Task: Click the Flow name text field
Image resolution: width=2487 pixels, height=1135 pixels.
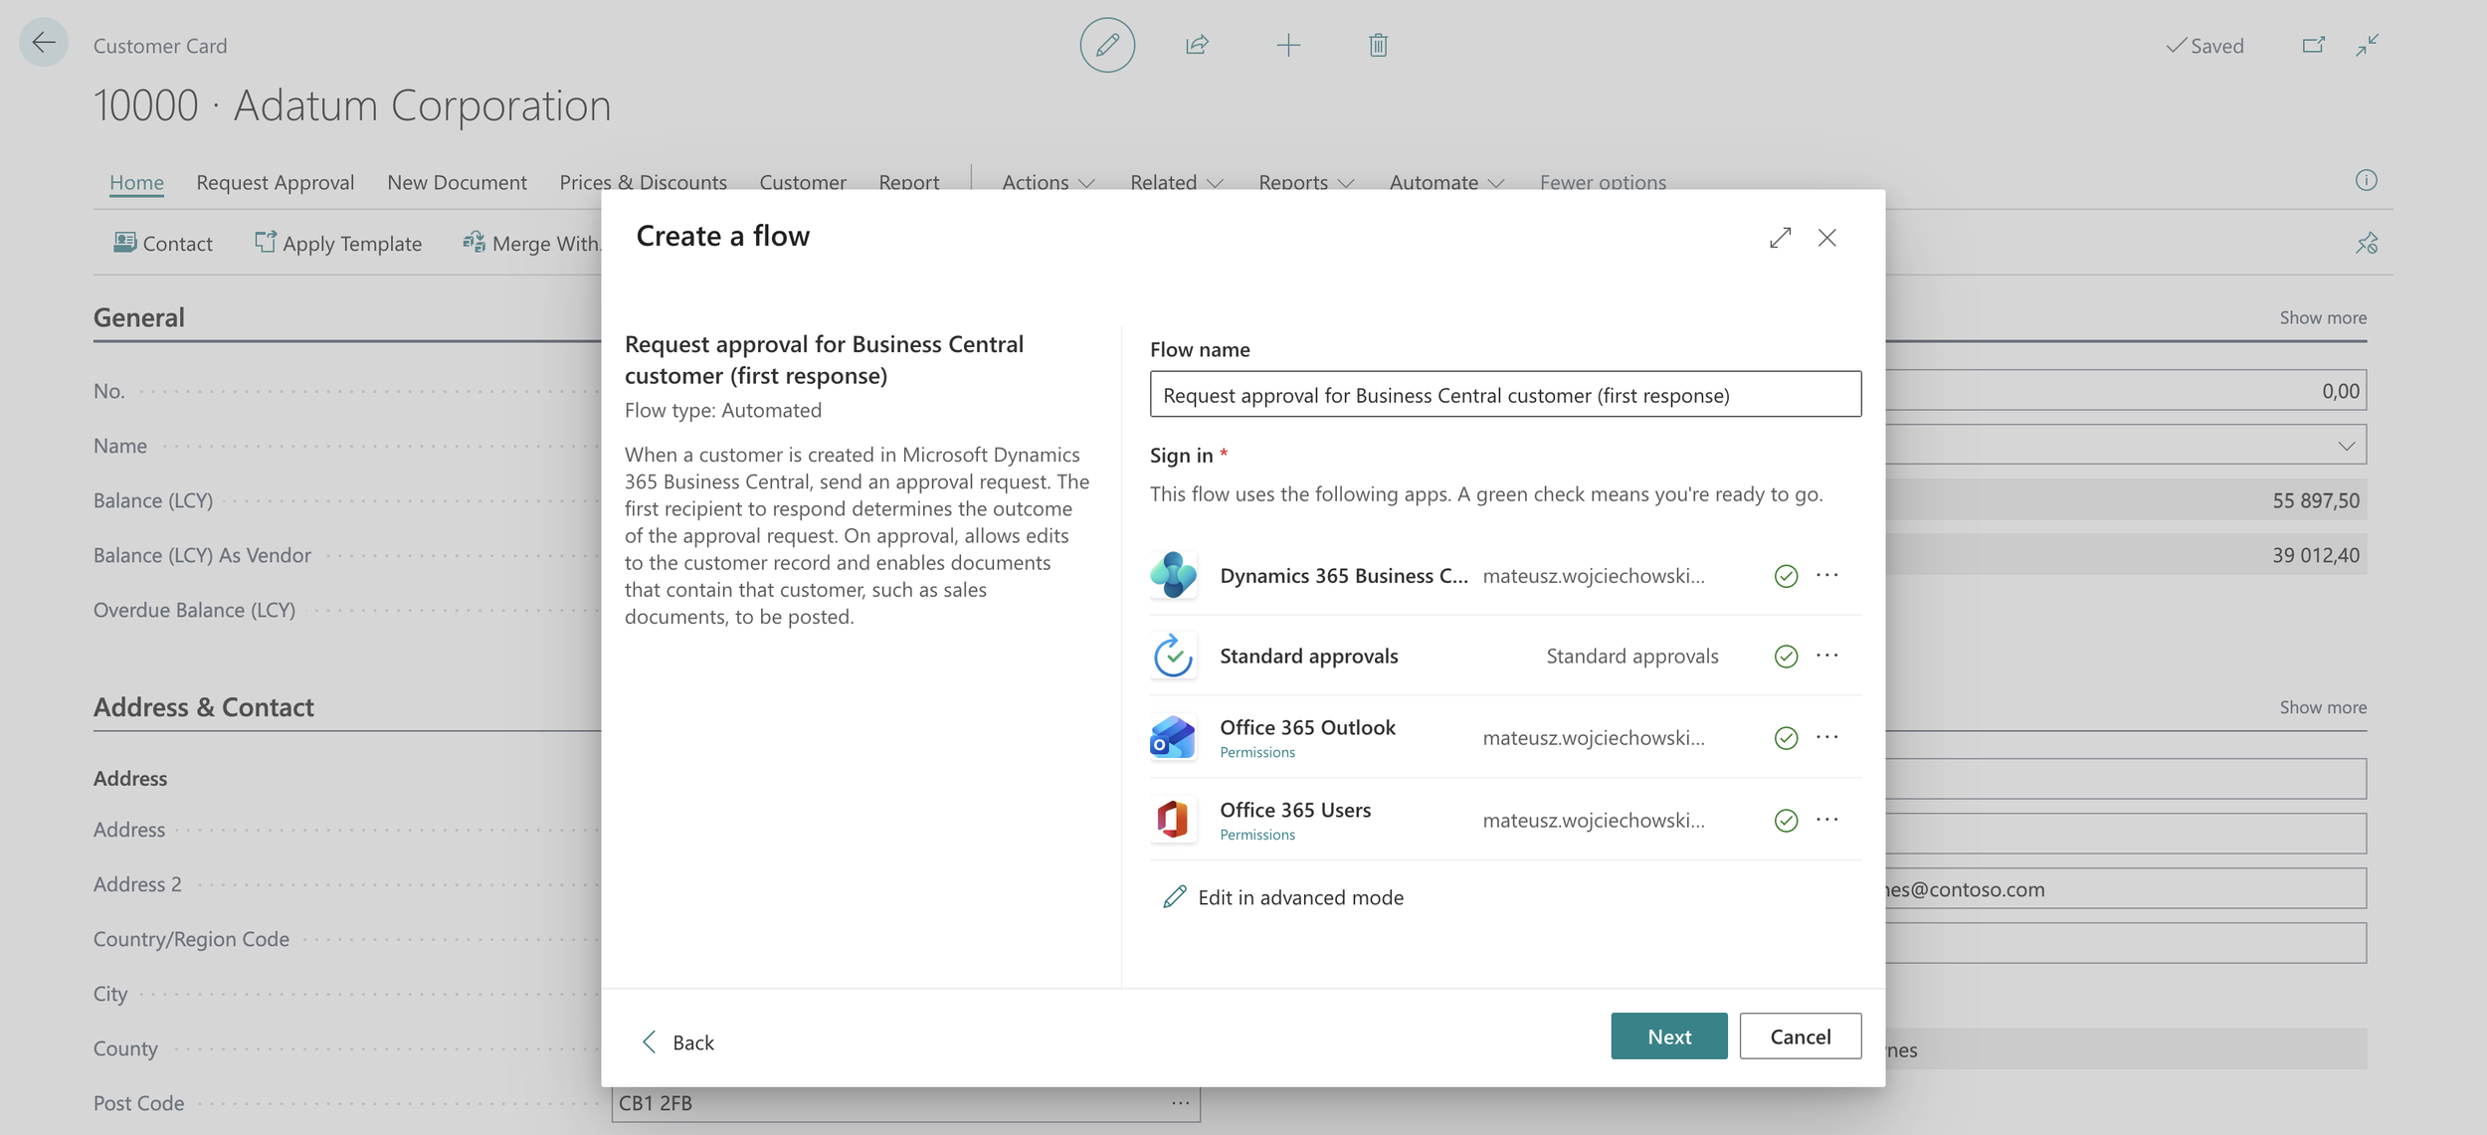Action: coord(1506,394)
